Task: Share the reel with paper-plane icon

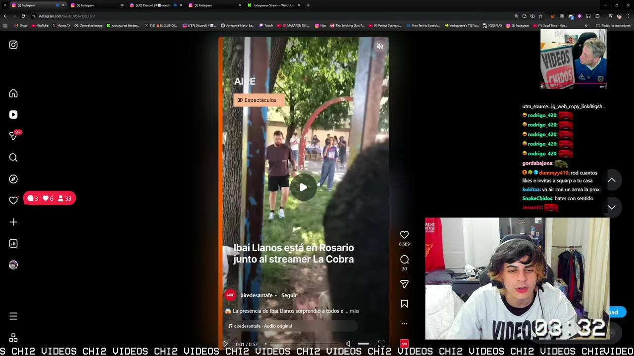Action: (x=404, y=284)
